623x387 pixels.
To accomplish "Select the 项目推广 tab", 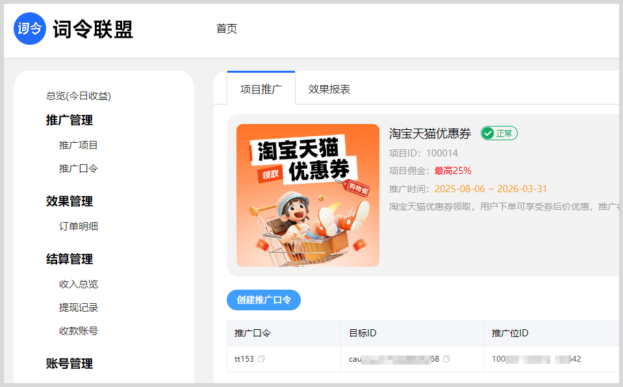I will [x=260, y=89].
